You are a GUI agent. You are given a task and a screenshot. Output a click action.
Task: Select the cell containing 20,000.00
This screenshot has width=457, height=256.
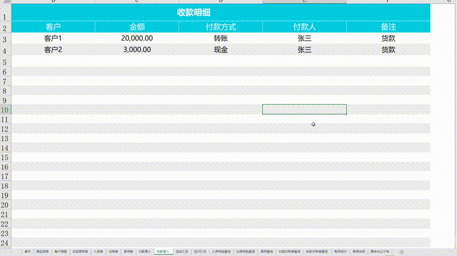[136, 38]
